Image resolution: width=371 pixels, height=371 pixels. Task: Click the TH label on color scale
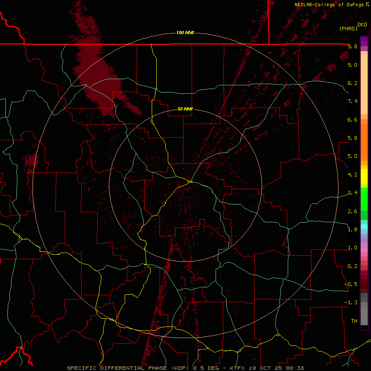tap(354, 321)
